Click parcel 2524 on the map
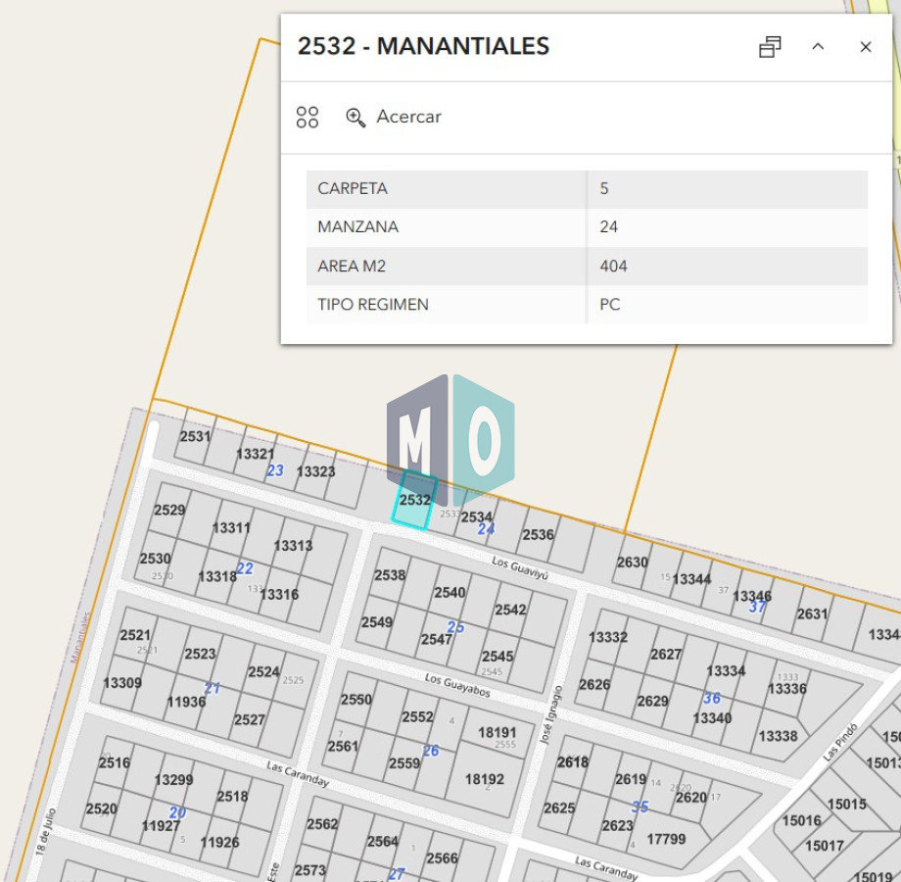901x882 pixels. [x=263, y=671]
